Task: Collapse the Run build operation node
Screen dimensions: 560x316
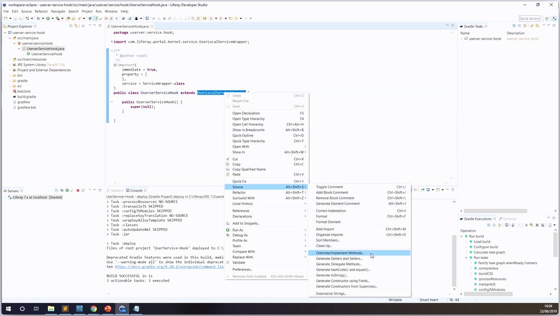Action: pos(461,236)
